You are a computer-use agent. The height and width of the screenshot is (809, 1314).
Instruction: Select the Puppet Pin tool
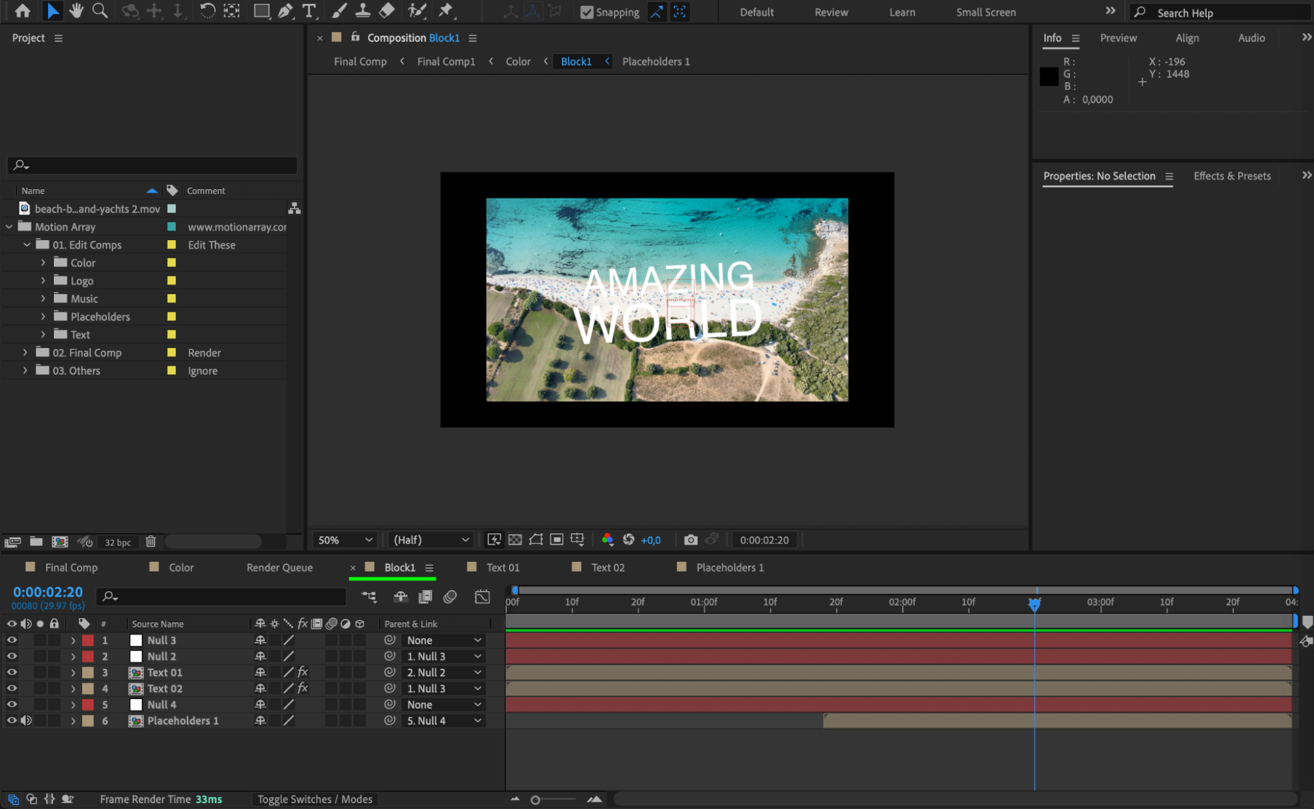446,11
